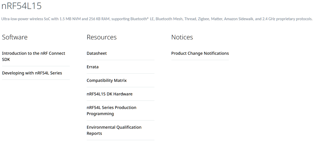
Task: Open the Datasheet resource link
Action: (x=97, y=53)
